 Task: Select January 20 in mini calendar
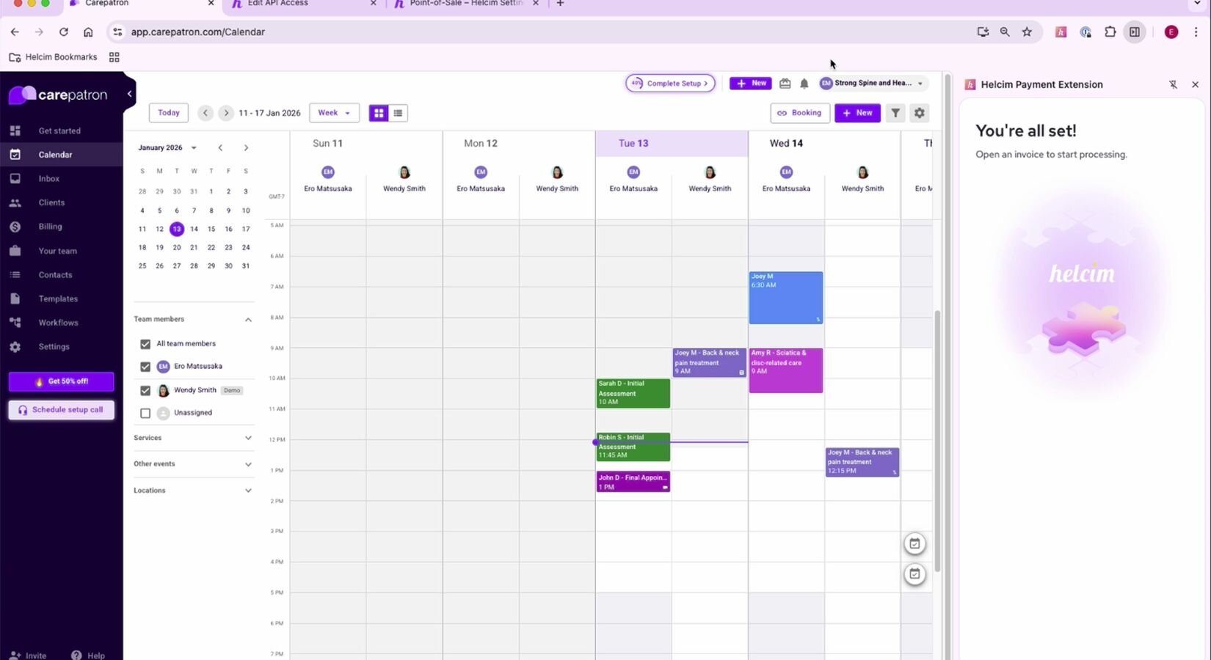pyautogui.click(x=177, y=248)
